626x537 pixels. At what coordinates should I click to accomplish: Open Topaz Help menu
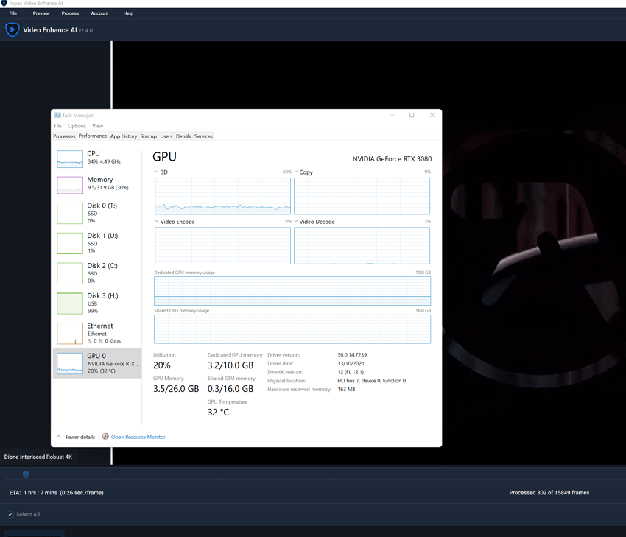(128, 13)
